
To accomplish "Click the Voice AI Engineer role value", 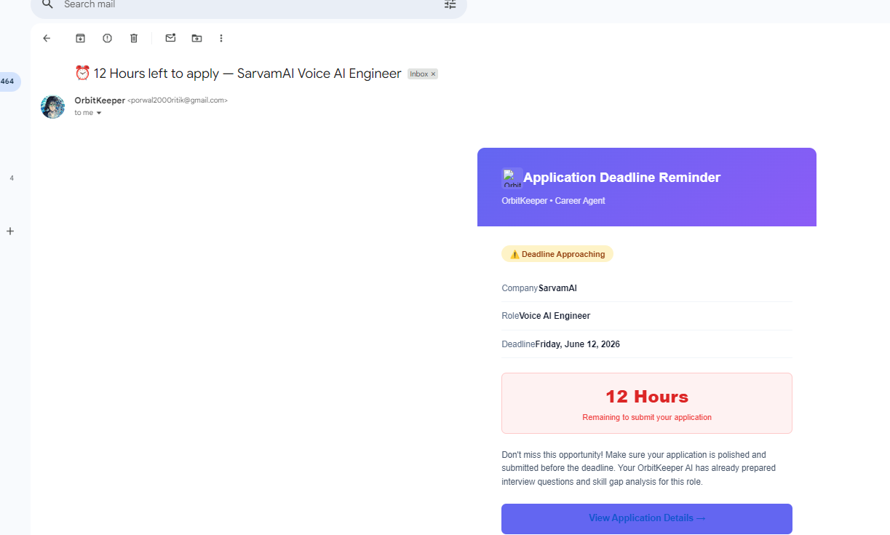I will pyautogui.click(x=555, y=316).
